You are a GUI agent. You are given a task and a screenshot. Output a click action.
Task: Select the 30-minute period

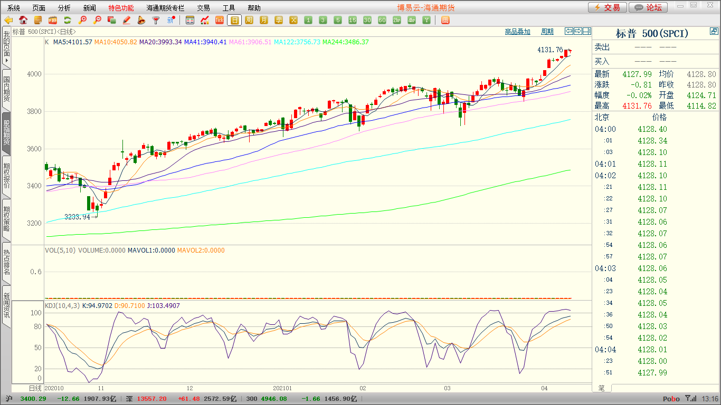(367, 20)
